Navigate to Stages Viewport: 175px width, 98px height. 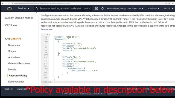(12, 51)
